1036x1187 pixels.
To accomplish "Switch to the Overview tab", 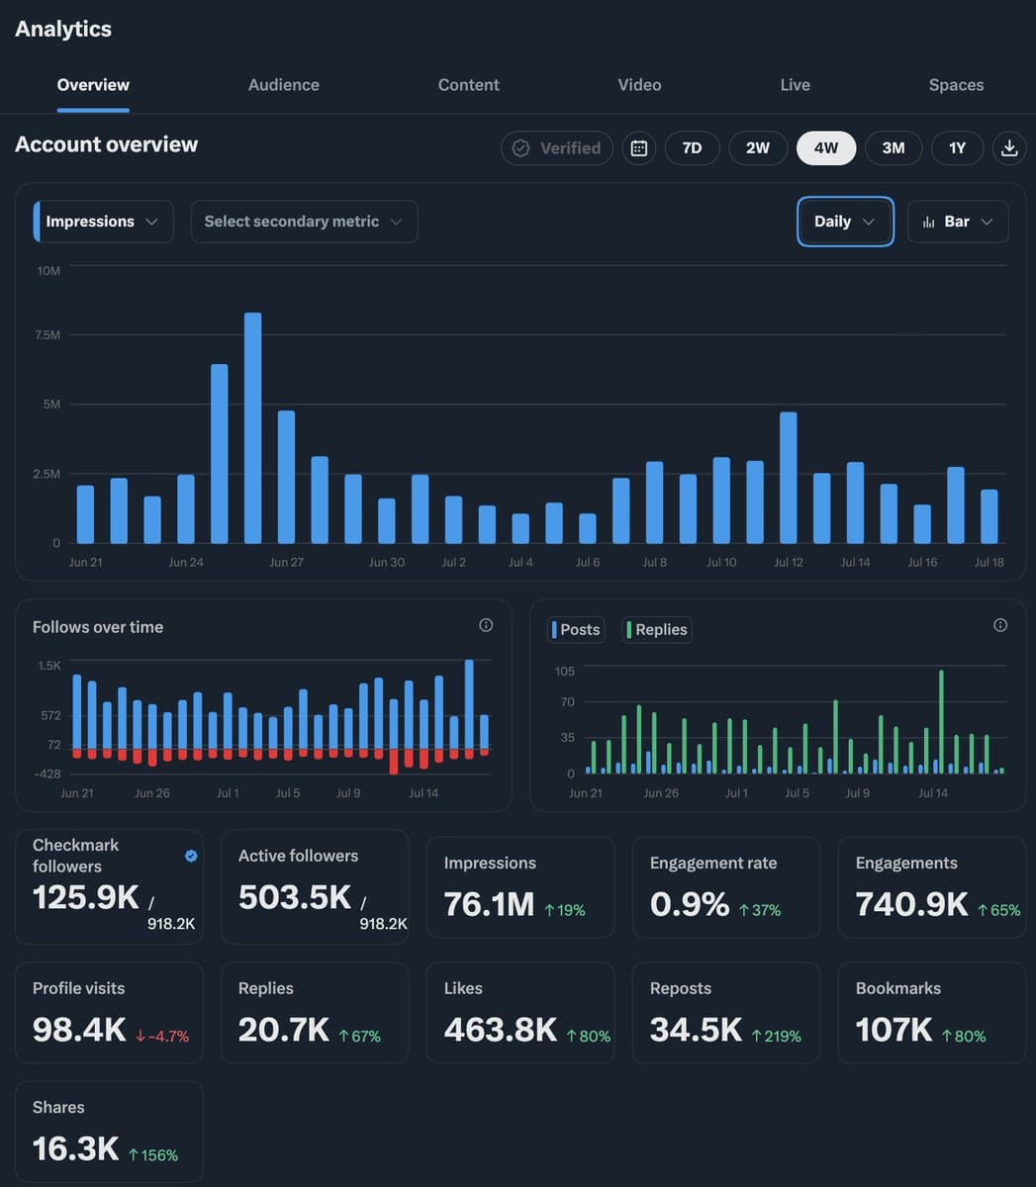I will click(93, 85).
